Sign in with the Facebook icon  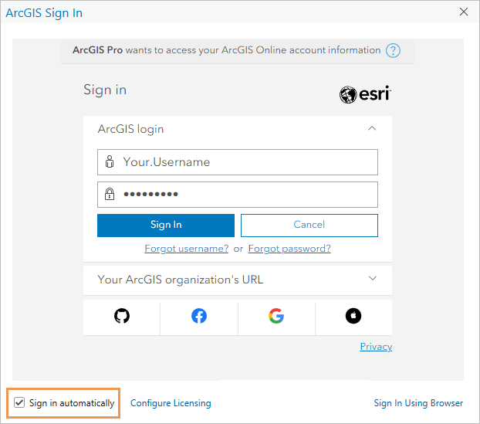(199, 315)
